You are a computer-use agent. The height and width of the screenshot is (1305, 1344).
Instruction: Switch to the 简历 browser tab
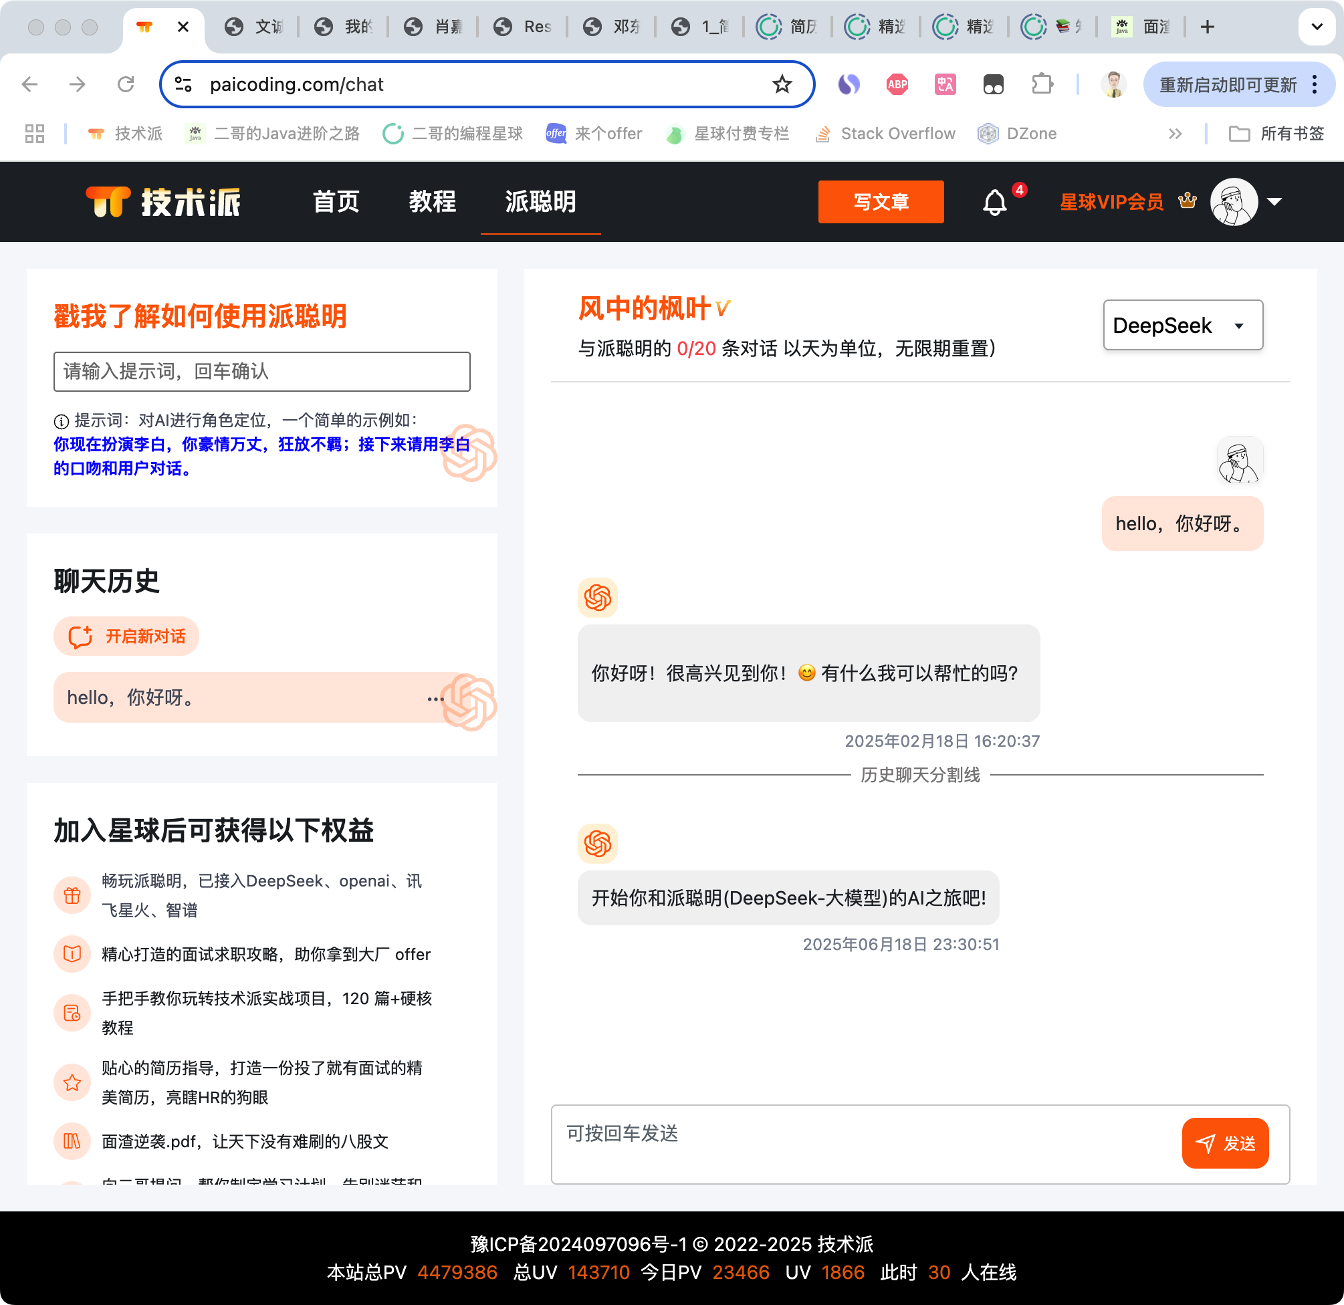[x=787, y=27]
